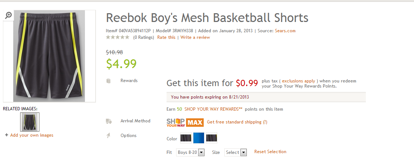Click the Sears.com source link

point(285,31)
